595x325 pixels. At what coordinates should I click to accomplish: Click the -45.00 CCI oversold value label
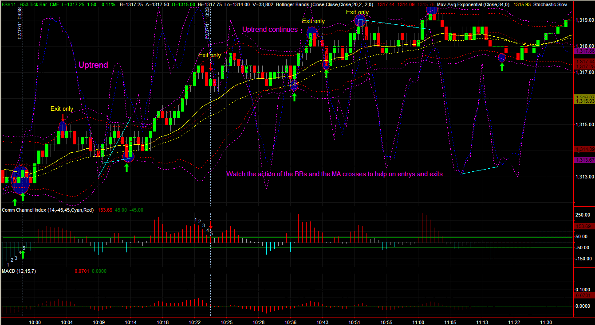[x=136, y=210]
